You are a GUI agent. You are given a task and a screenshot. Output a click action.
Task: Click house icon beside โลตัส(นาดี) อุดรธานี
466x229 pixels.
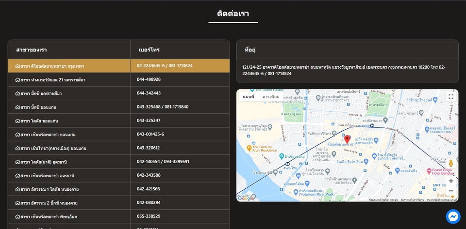17,162
